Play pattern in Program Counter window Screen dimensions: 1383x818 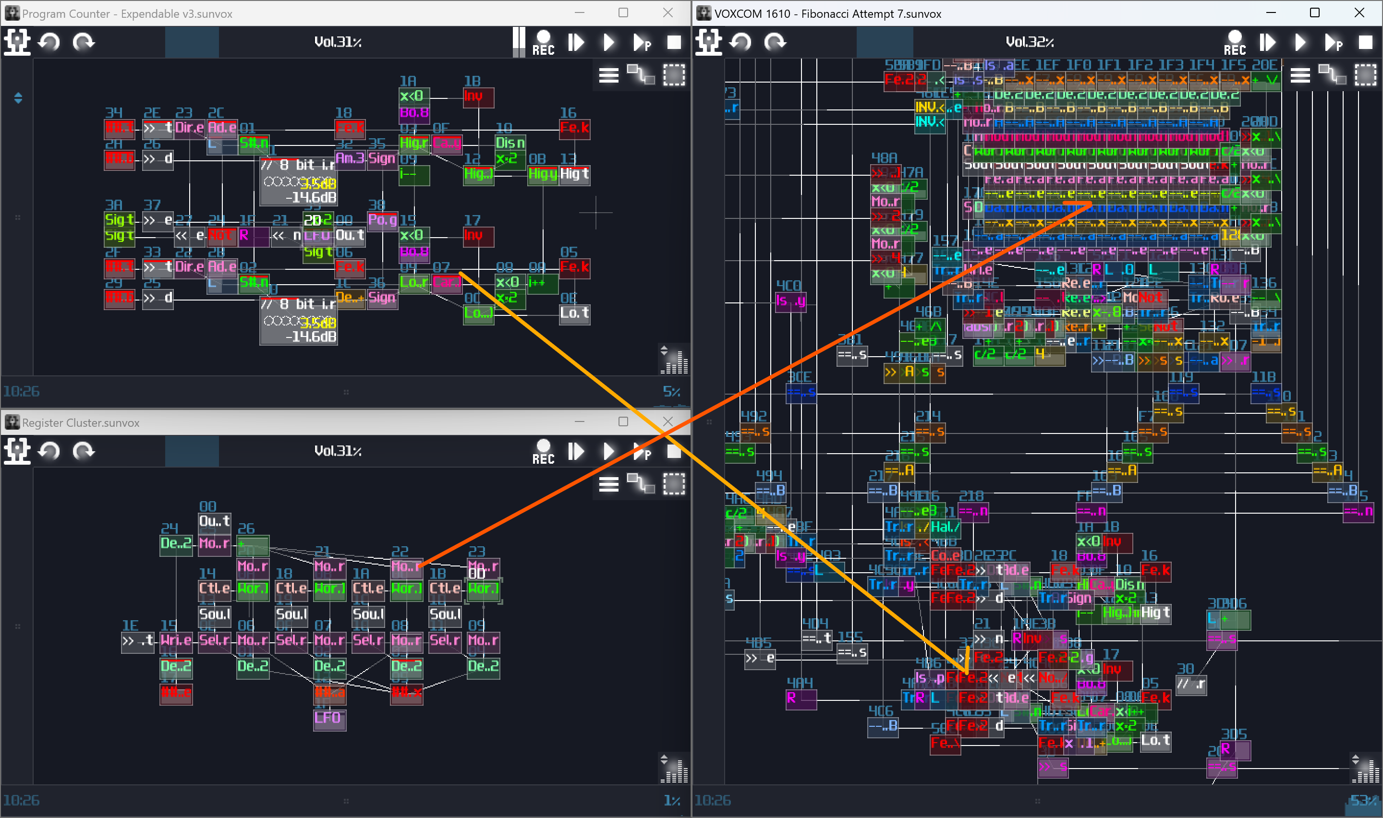point(642,42)
